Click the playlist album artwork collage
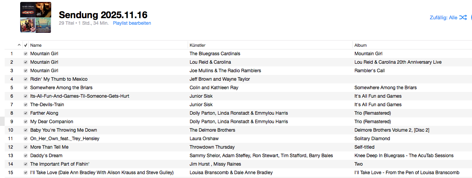 point(35,17)
